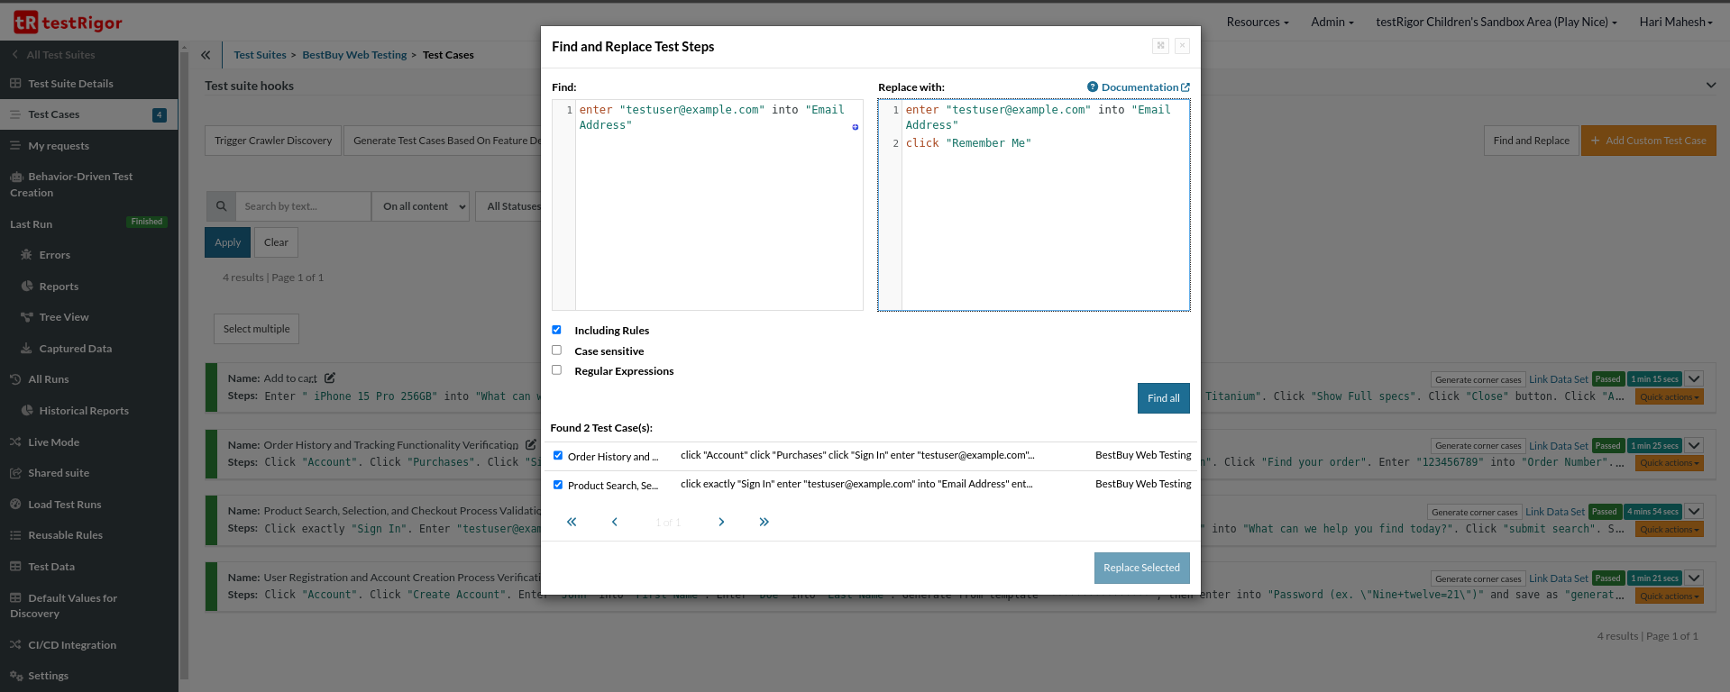This screenshot has width=1730, height=692.
Task: Click the search magnifier icon
Action: 221,206
